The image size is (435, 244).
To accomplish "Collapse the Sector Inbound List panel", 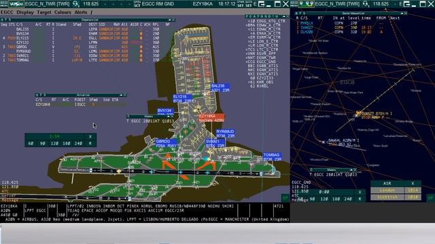I will (402, 14).
